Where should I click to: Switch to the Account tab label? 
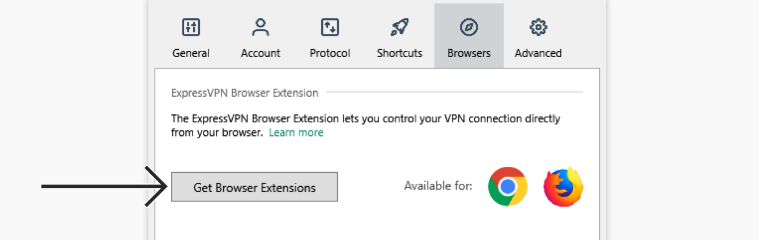[x=261, y=53]
